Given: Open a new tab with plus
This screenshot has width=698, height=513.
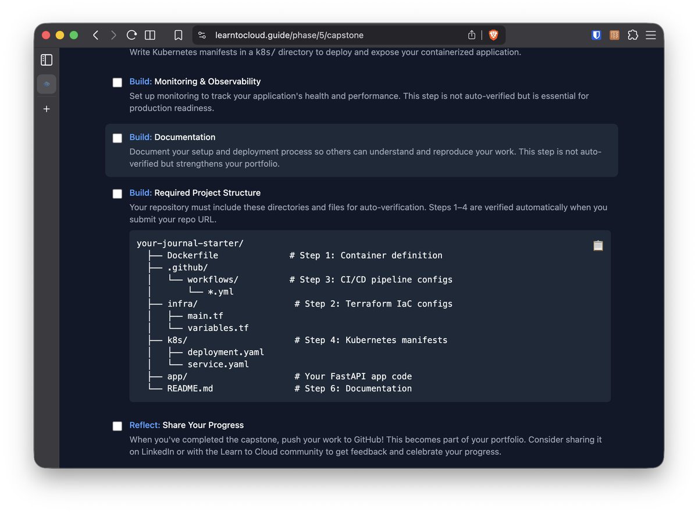Looking at the screenshot, I should point(47,109).
